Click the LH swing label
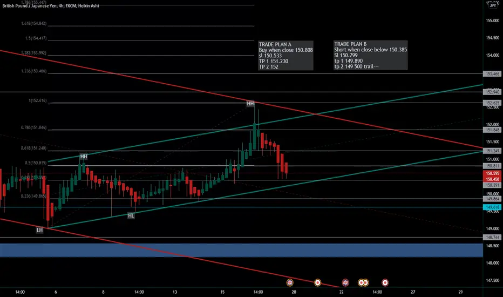Viewport: 503px width, 297px height. point(39,230)
